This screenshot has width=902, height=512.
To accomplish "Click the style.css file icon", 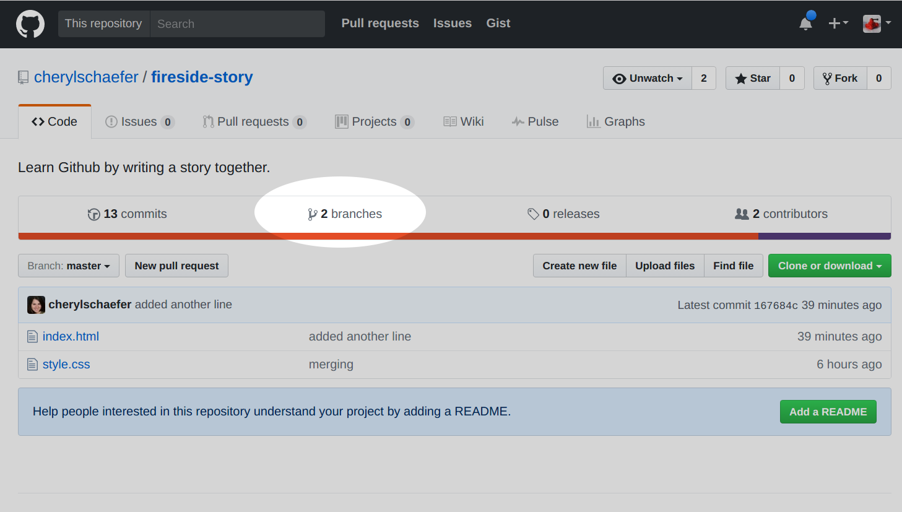I will tap(33, 365).
